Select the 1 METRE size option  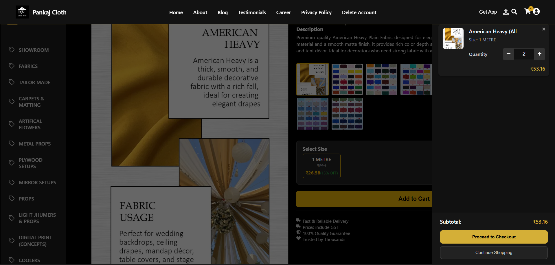pos(321,166)
